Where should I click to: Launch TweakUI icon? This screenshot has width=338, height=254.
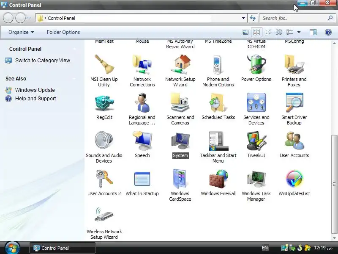pyautogui.click(x=256, y=144)
